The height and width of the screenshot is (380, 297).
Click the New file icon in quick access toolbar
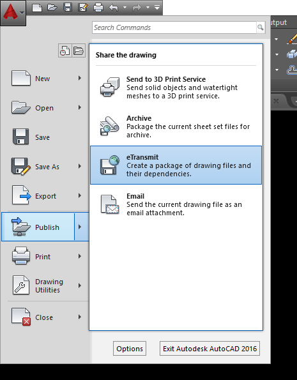coord(37,8)
